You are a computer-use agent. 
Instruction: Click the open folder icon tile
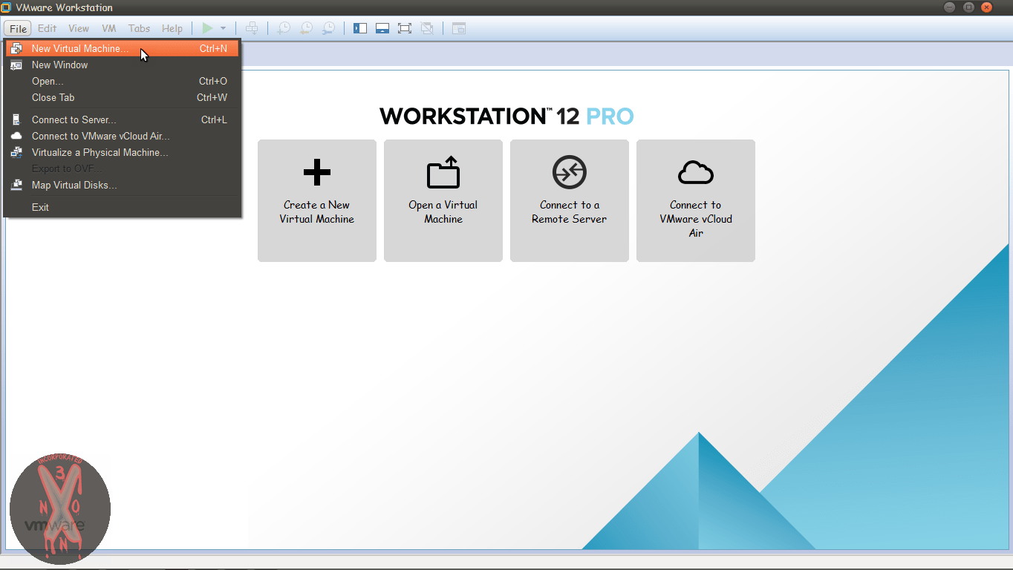443,172
